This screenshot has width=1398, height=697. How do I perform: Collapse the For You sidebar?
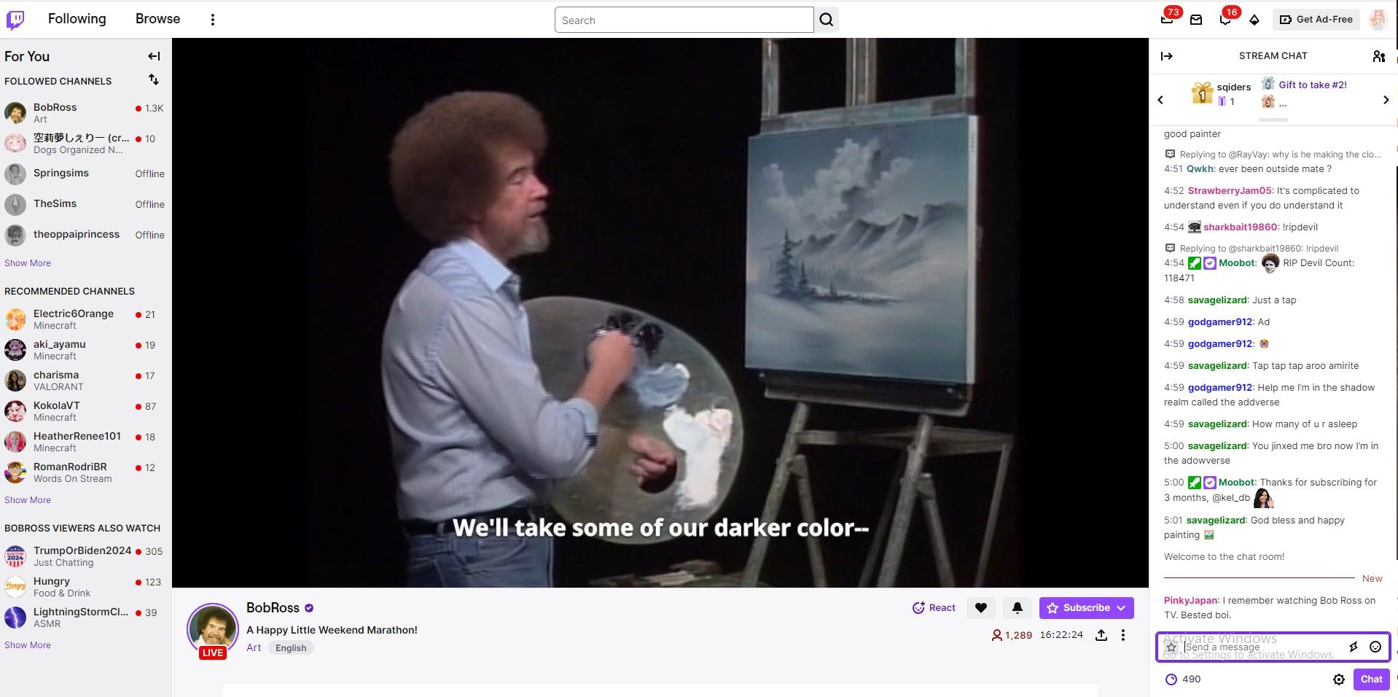coord(154,55)
